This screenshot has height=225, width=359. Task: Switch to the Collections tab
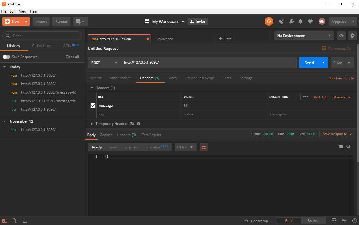42,46
